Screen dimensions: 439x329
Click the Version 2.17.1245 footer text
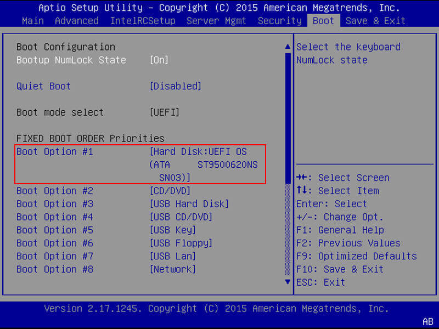tap(216, 309)
